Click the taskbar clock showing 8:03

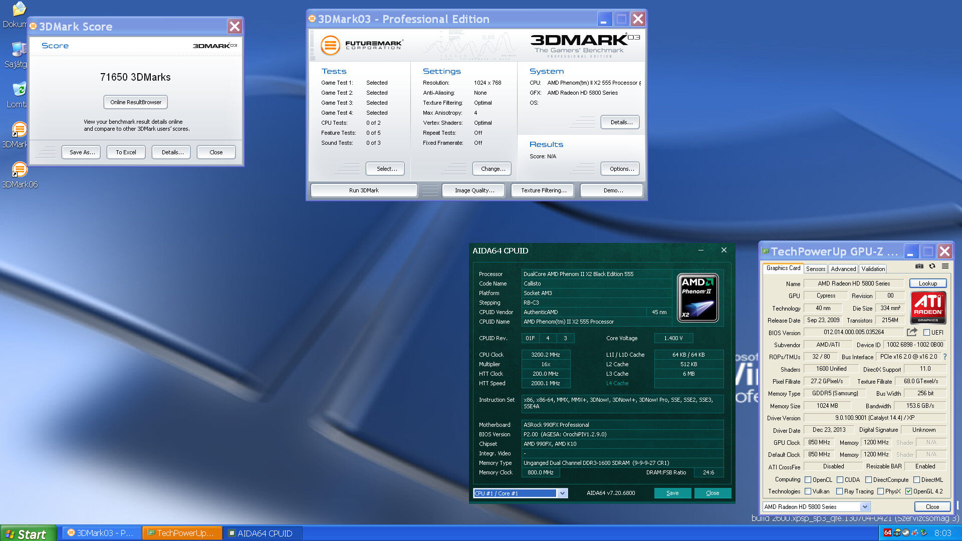[x=942, y=533]
